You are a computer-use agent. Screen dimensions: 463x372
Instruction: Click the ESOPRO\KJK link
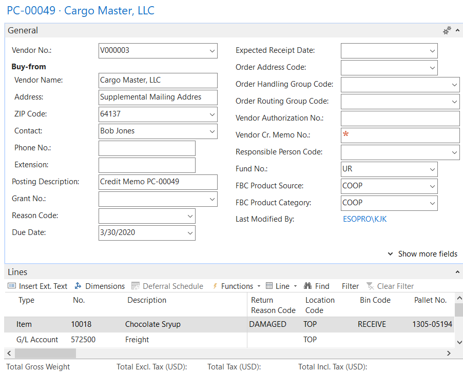coord(364,219)
